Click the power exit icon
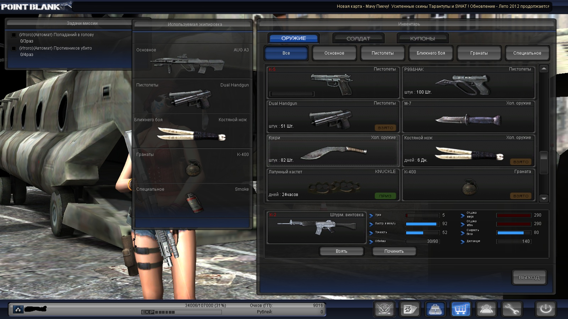Screen dimensions: 568x319 pyautogui.click(x=546, y=309)
